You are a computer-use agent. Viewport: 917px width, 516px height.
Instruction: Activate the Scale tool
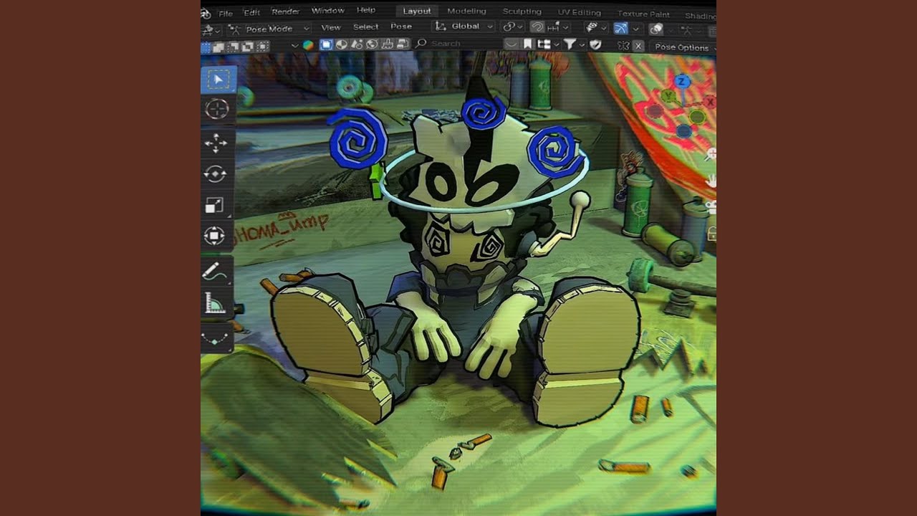click(x=215, y=206)
